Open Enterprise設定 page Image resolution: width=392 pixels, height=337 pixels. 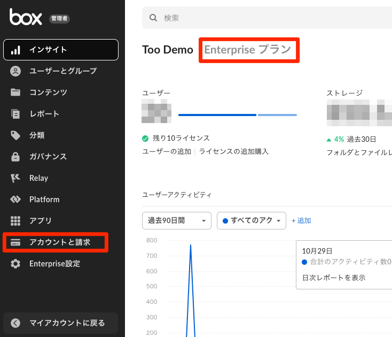click(x=61, y=264)
